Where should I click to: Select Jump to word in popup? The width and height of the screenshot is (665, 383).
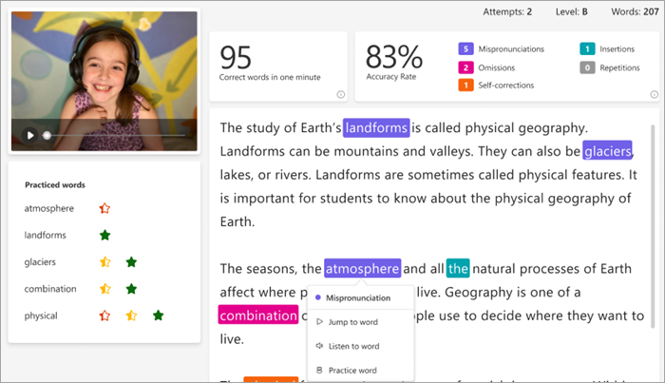click(352, 322)
